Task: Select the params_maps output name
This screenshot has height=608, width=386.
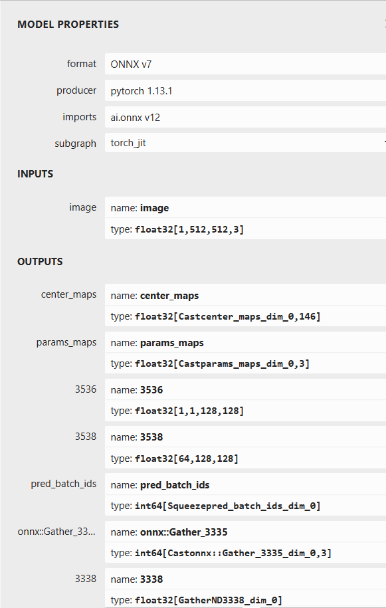Action: click(199, 342)
